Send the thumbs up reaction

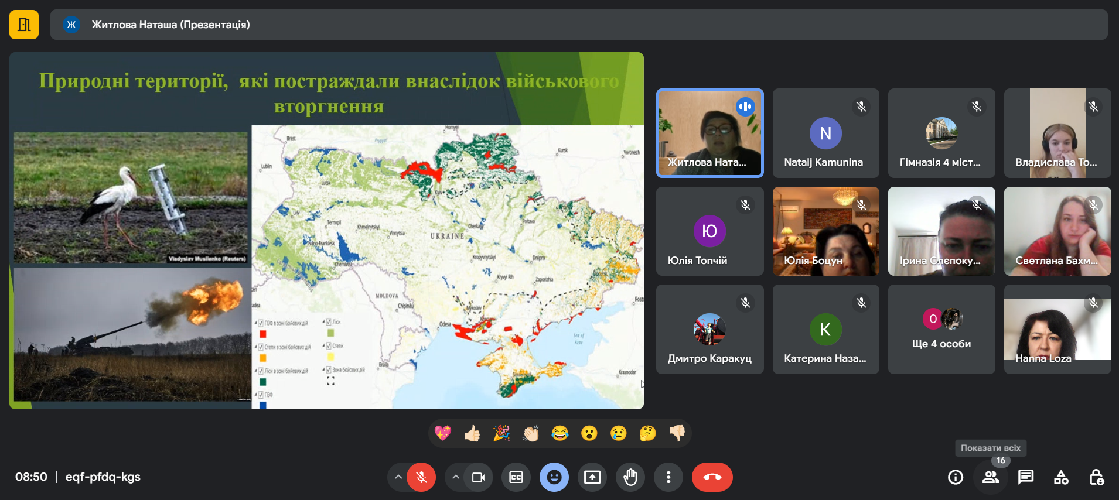click(472, 433)
